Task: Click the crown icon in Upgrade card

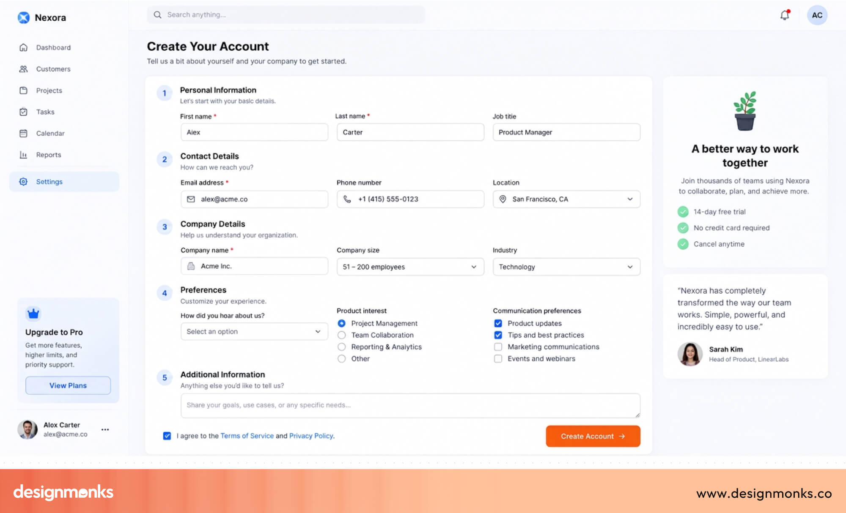Action: click(x=33, y=314)
